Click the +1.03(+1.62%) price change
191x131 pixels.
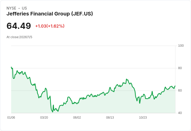50,26
